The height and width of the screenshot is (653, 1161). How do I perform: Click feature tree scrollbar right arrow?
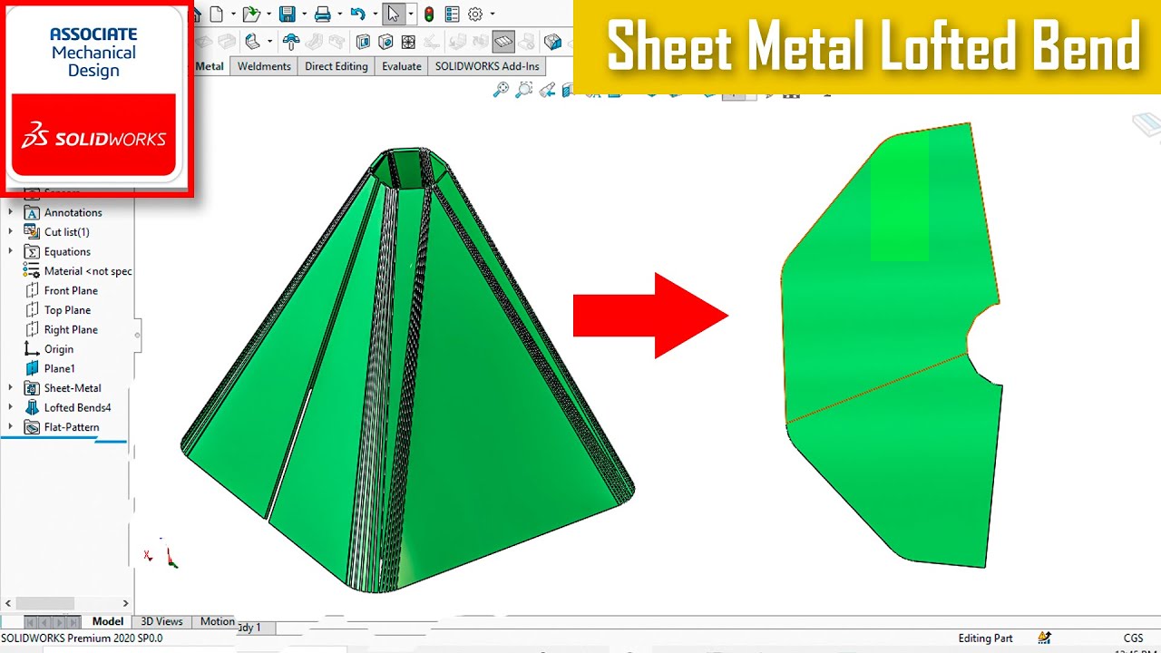click(x=125, y=603)
